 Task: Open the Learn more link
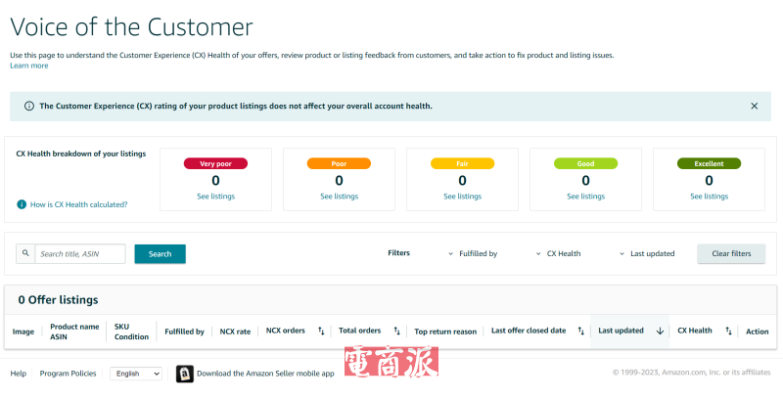click(28, 66)
